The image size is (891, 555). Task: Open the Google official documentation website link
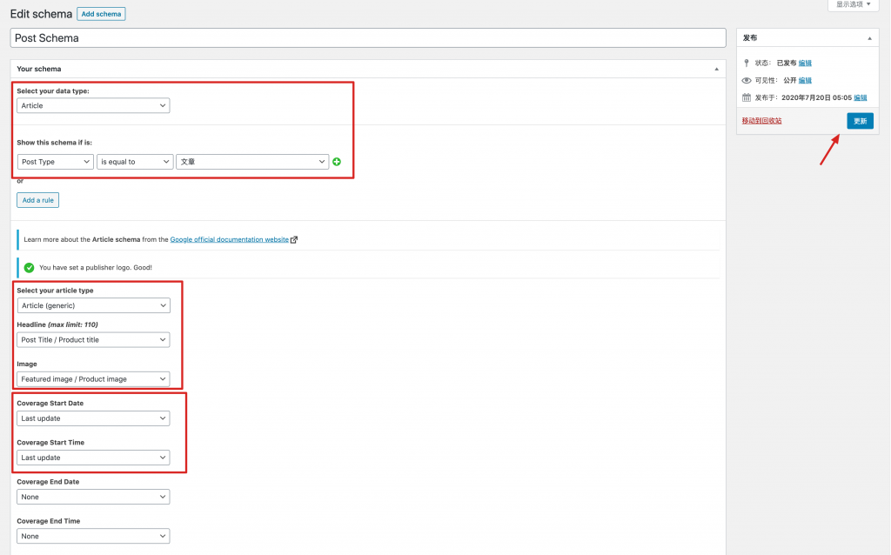pos(229,239)
